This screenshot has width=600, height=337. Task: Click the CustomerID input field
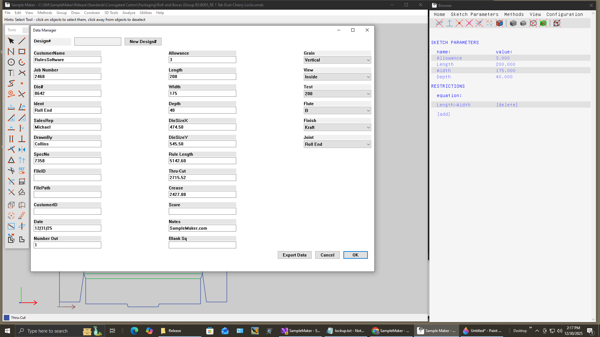(x=67, y=211)
